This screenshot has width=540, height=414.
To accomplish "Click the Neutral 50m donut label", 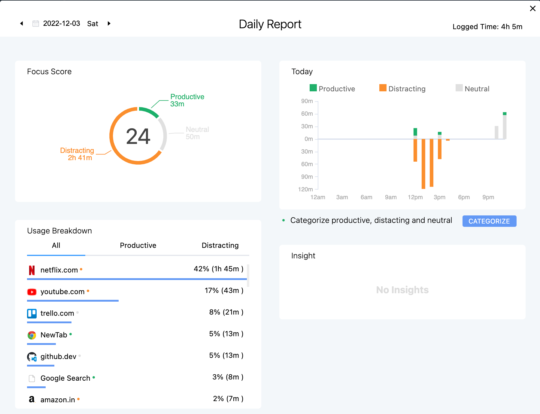I will click(197, 133).
